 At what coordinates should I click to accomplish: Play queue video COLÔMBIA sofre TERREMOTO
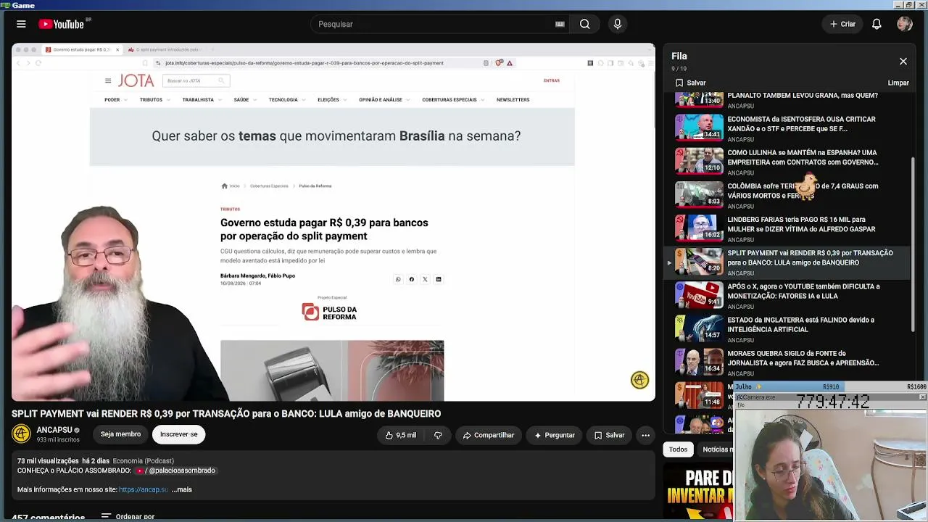click(788, 195)
